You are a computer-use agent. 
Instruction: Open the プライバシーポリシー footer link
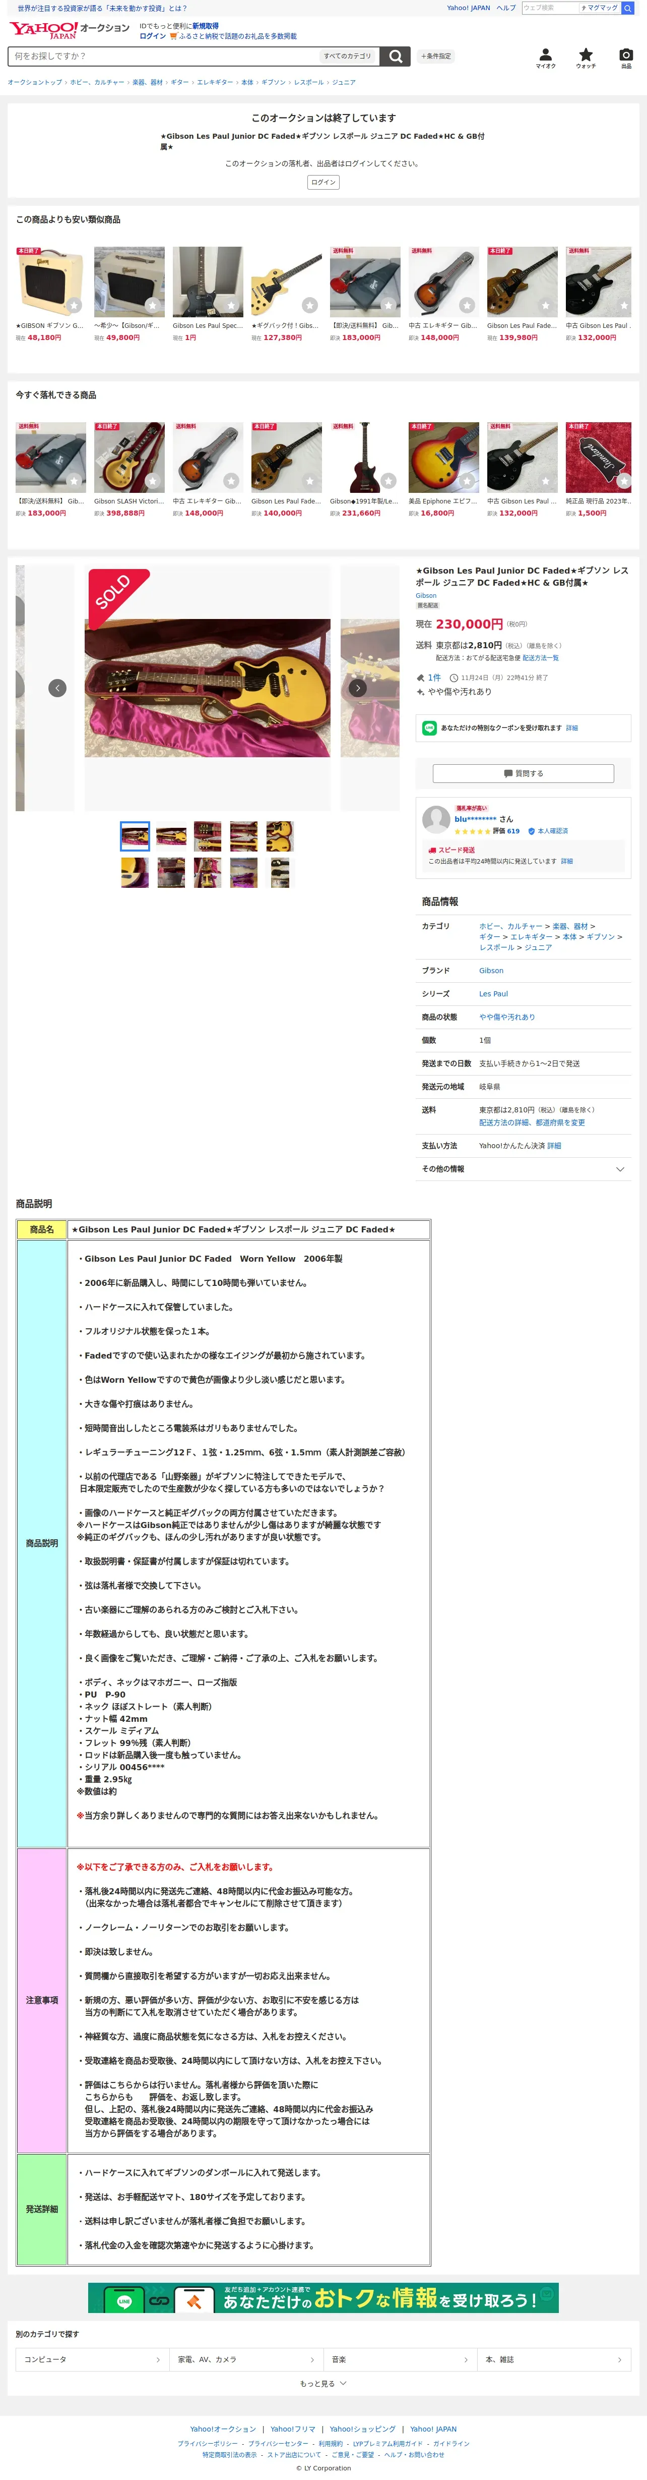click(207, 2443)
